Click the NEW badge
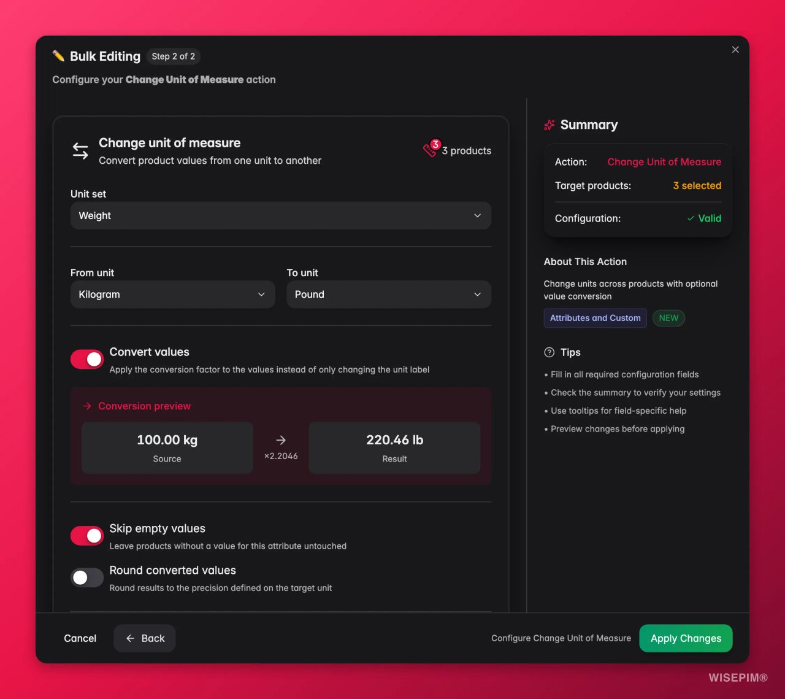This screenshot has width=785, height=699. coord(668,318)
